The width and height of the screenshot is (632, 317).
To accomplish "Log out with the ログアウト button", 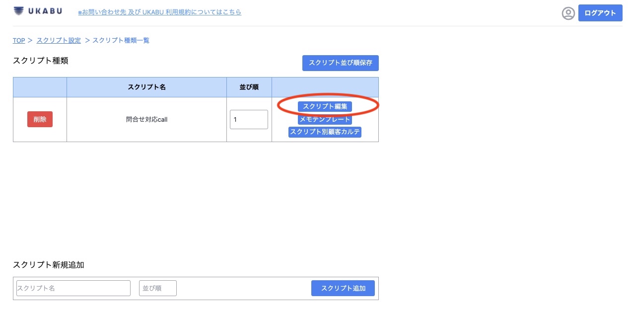I will tap(600, 13).
